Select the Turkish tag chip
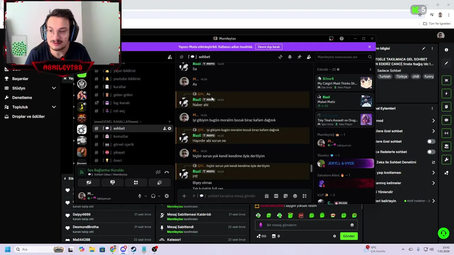This screenshot has height=255, width=454. [384, 76]
